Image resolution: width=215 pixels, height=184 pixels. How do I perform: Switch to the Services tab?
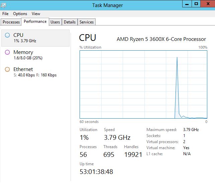pyautogui.click(x=87, y=22)
